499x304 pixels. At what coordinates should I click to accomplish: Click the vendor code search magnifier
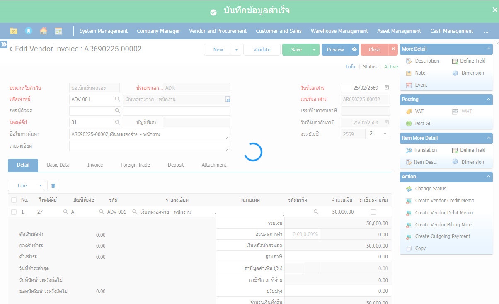(117, 99)
